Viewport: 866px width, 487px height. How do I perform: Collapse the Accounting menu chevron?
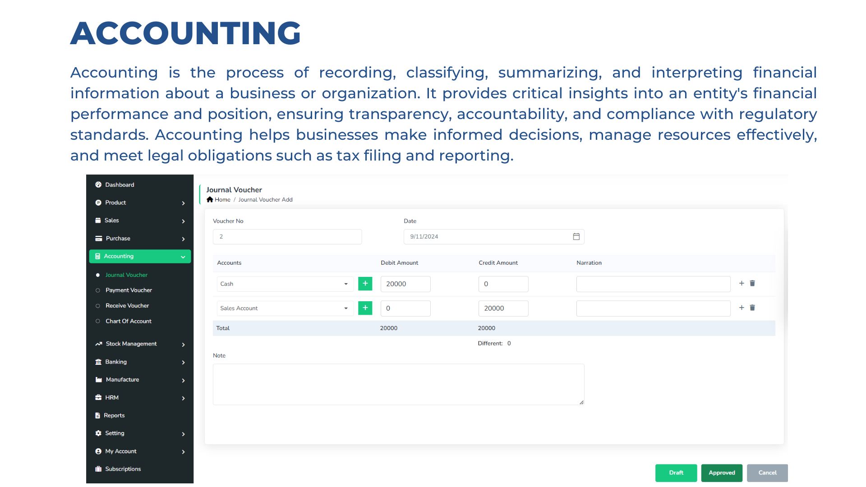[183, 257]
